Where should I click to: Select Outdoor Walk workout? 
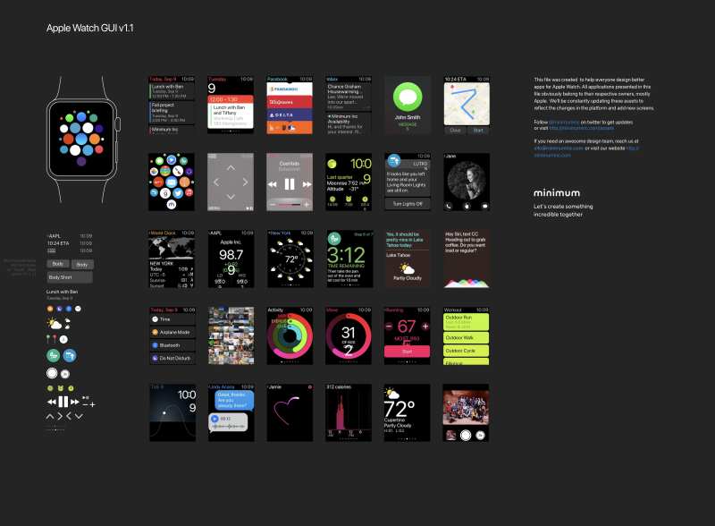coord(466,337)
